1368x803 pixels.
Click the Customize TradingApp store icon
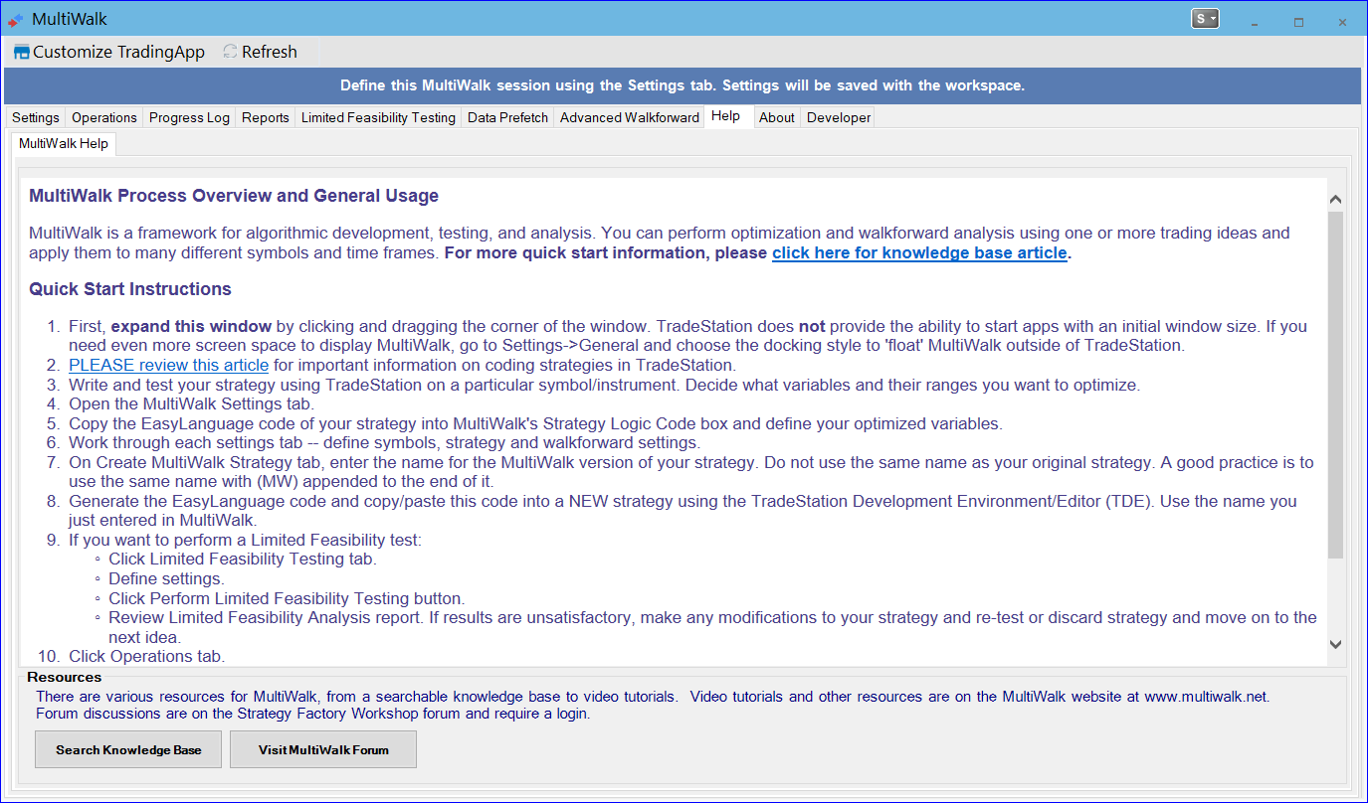click(x=21, y=52)
